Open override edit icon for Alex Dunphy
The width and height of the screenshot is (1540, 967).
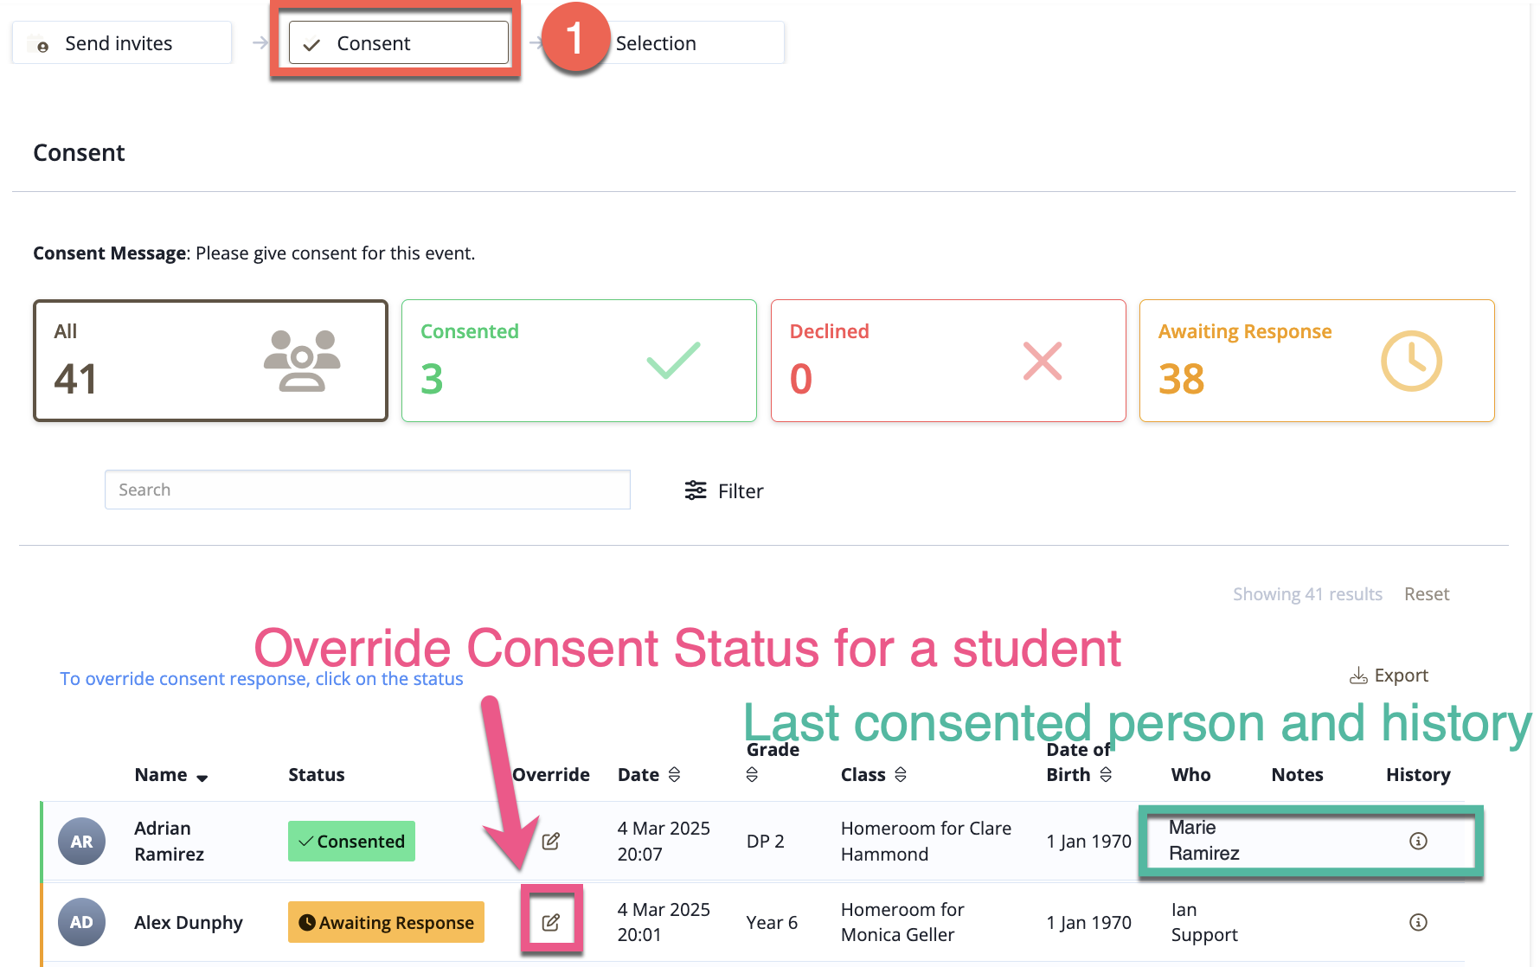coord(550,922)
